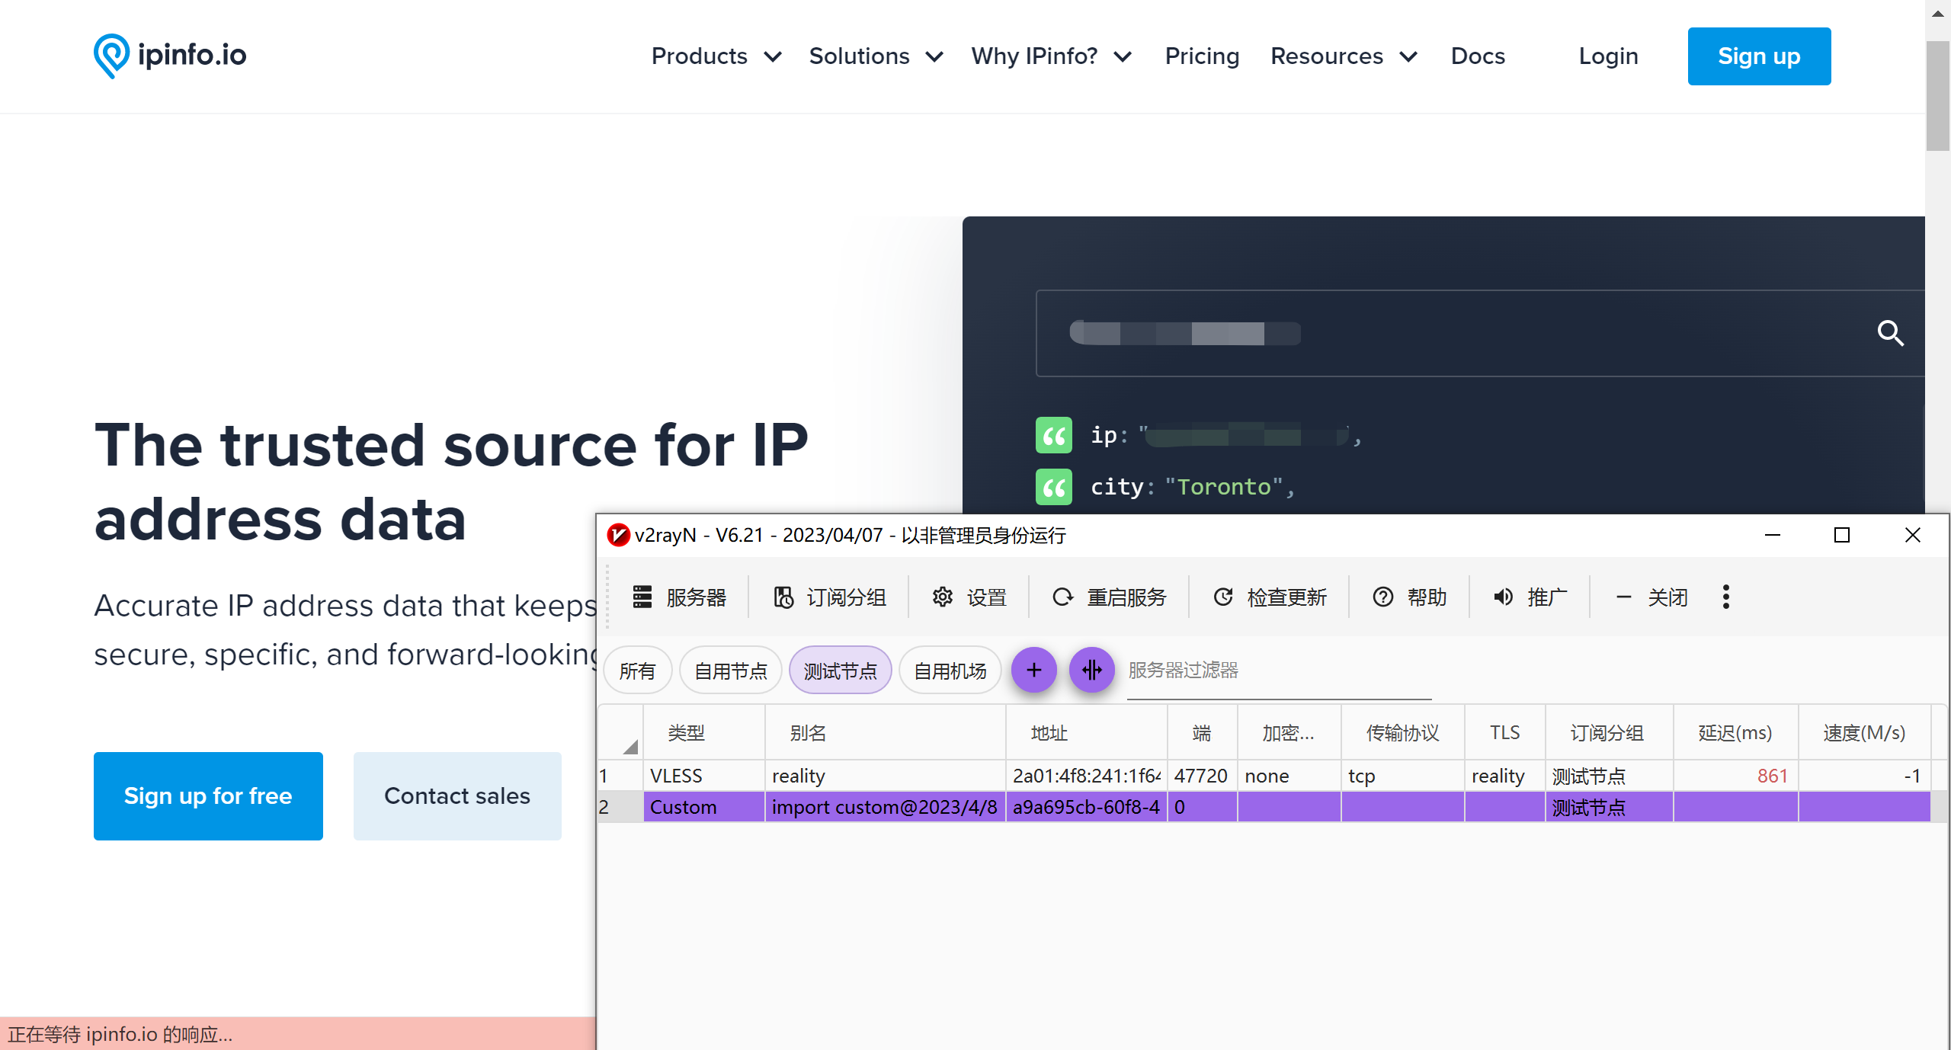
Task: Open the 服务器 servers menu icon
Action: tap(642, 597)
